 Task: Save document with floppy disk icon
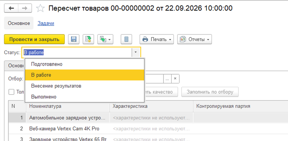point(74,39)
